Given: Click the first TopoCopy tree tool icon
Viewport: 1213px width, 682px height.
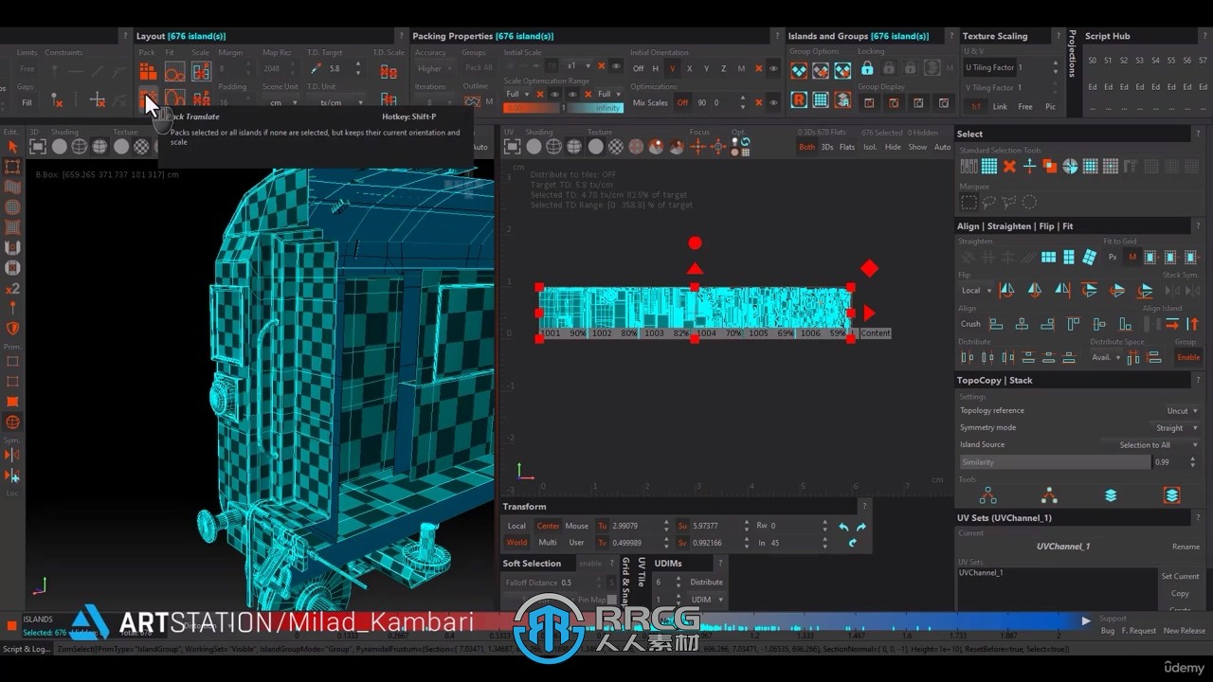Looking at the screenshot, I should [987, 495].
